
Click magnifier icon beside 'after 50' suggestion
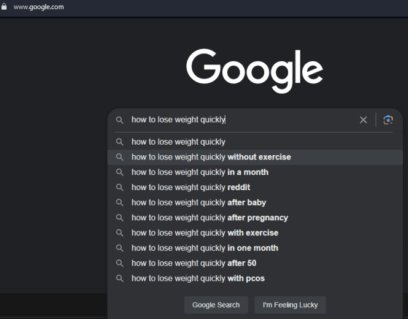(x=120, y=263)
